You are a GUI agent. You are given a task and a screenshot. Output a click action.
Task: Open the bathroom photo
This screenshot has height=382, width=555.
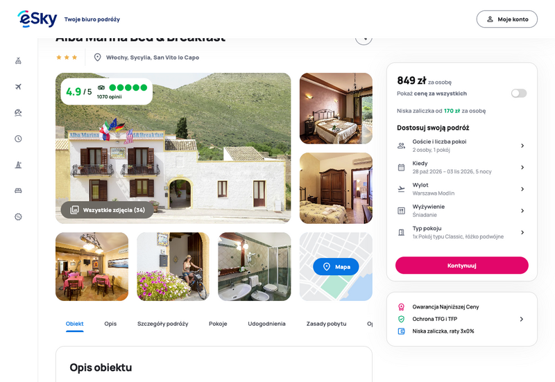click(255, 267)
